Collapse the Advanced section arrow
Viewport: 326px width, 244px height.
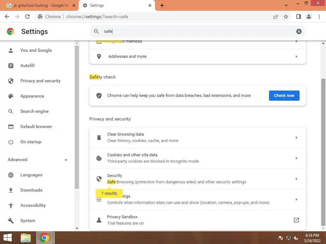point(66,160)
